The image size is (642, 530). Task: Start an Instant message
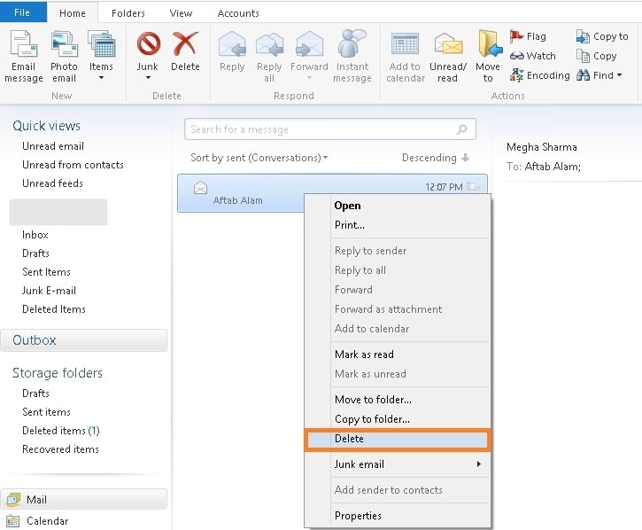(352, 57)
